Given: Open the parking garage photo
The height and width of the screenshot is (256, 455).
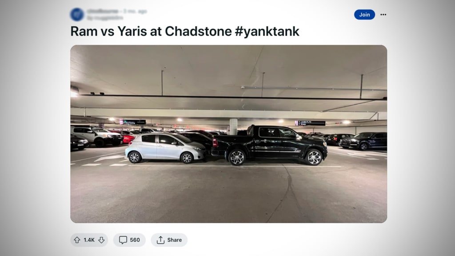Looking at the screenshot, I should coord(229,134).
